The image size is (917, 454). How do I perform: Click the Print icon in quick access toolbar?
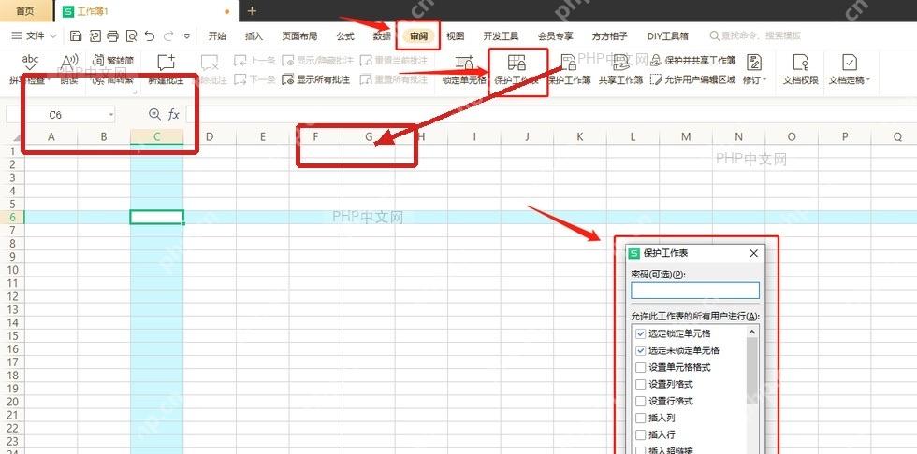click(113, 36)
